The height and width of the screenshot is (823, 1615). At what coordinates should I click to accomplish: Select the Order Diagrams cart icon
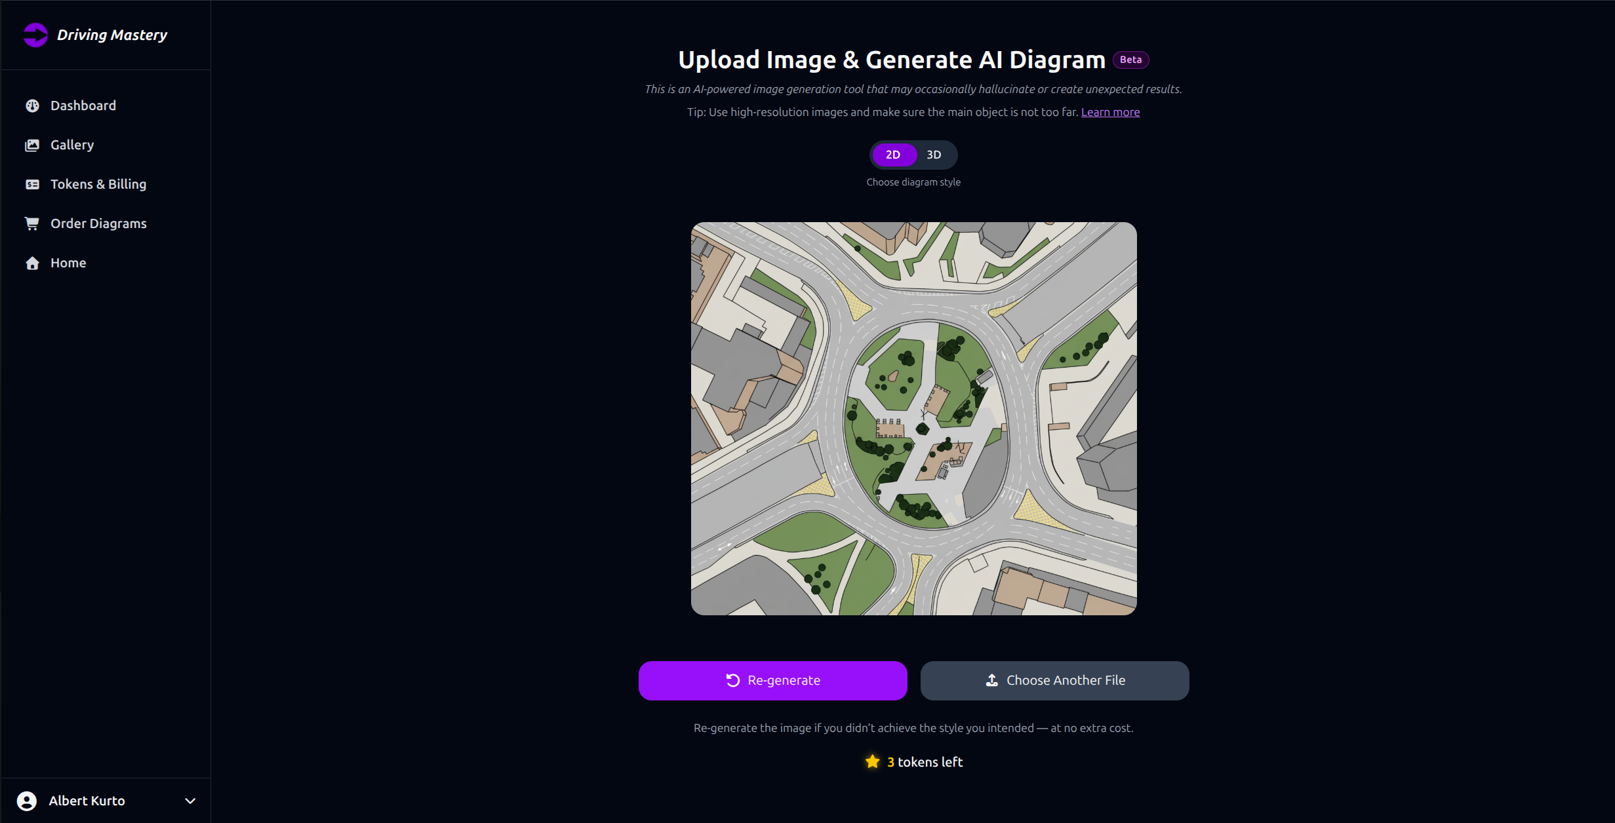(x=32, y=223)
